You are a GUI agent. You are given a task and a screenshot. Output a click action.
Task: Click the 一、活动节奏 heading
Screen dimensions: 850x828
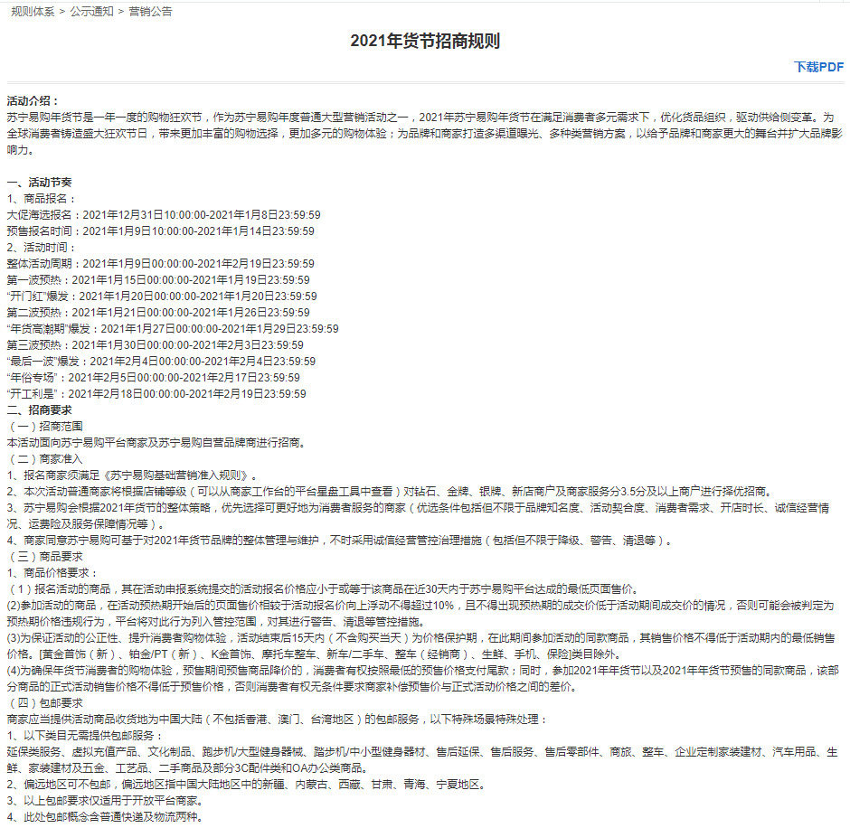[39, 182]
